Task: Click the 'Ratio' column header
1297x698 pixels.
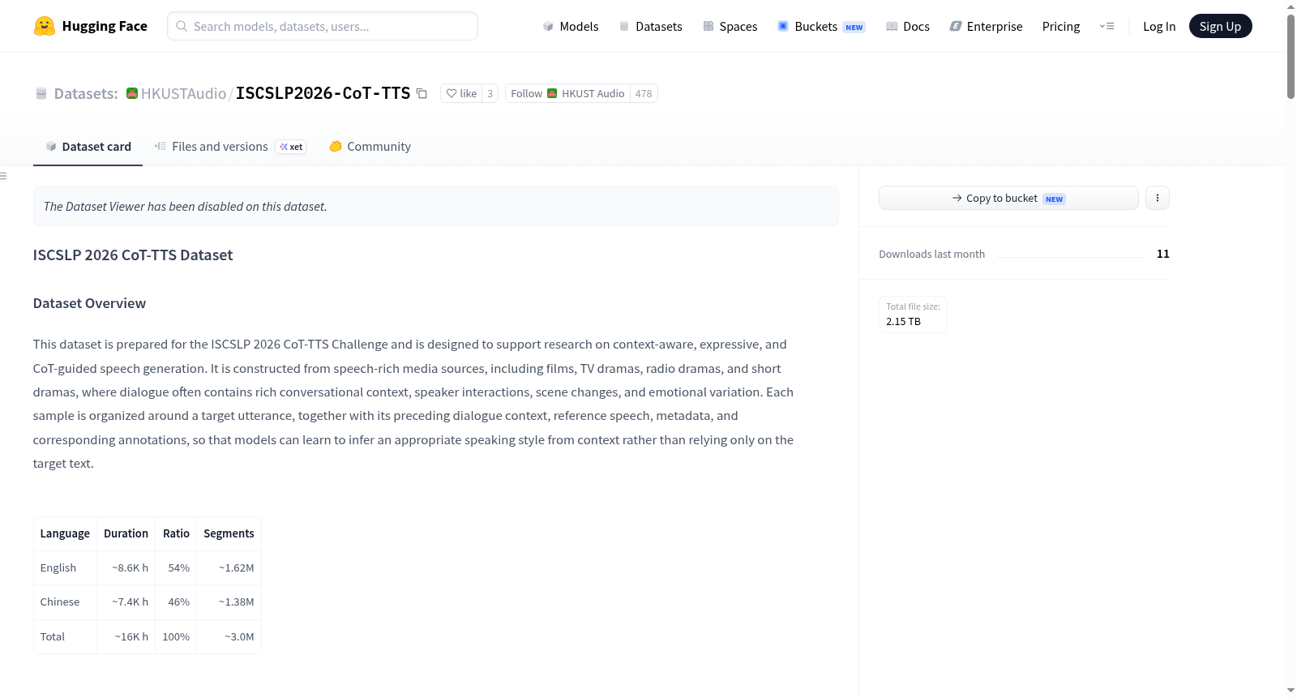Action: [176, 533]
